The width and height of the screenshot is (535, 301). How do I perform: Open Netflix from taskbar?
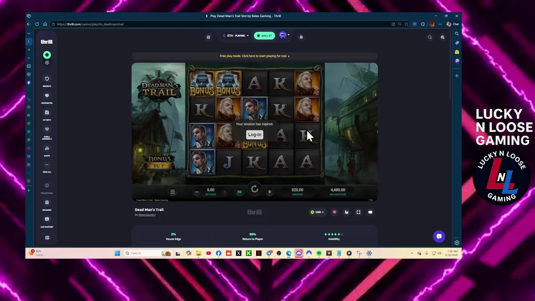pyautogui.click(x=259, y=253)
